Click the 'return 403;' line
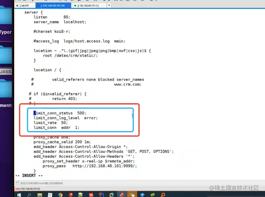The image size is (265, 197). (x=65, y=99)
